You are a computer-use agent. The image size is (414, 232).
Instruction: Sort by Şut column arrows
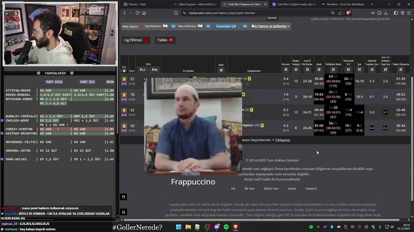[359, 70]
